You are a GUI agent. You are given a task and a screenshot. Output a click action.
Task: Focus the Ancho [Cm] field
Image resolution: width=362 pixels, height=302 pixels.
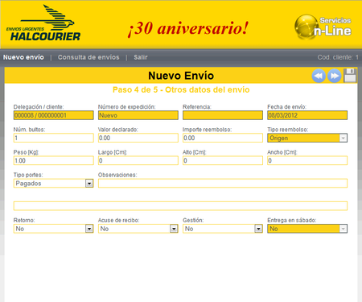[307, 160]
